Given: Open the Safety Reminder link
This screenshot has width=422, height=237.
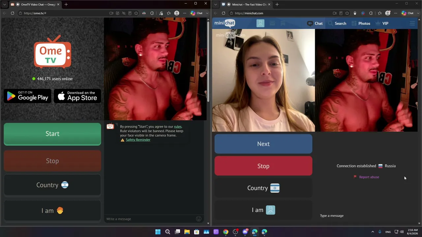Looking at the screenshot, I should coord(138,140).
